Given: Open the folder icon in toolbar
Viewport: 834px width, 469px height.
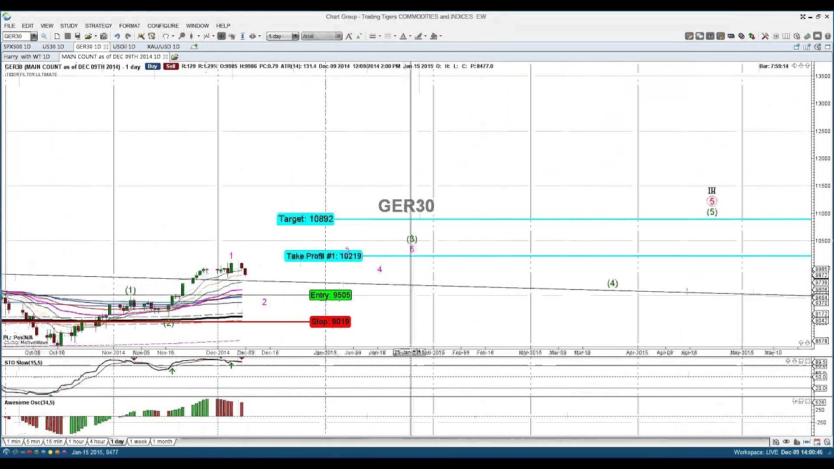Looking at the screenshot, I should click(88, 36).
